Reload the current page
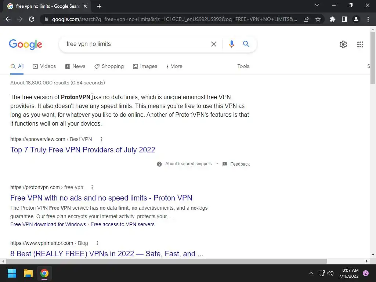376x282 pixels. pyautogui.click(x=32, y=19)
